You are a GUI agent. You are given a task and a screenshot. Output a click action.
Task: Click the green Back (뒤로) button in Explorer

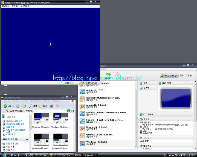click(x=7, y=106)
